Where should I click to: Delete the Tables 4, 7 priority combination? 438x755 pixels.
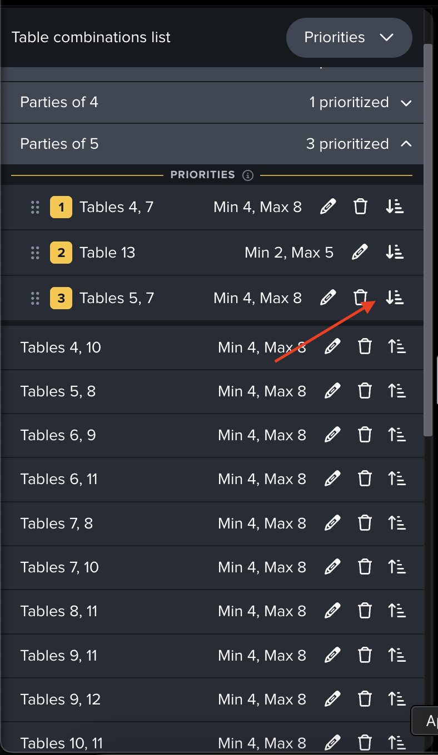[361, 207]
